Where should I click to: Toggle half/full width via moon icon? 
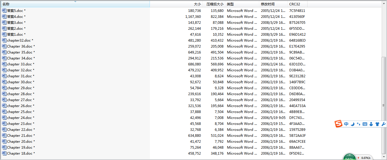point(353,124)
